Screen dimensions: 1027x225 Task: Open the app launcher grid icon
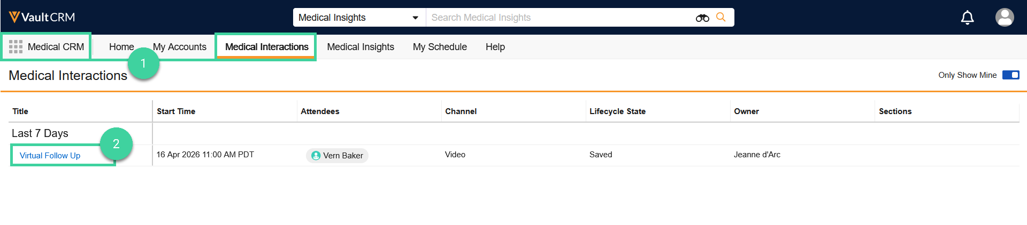click(16, 47)
